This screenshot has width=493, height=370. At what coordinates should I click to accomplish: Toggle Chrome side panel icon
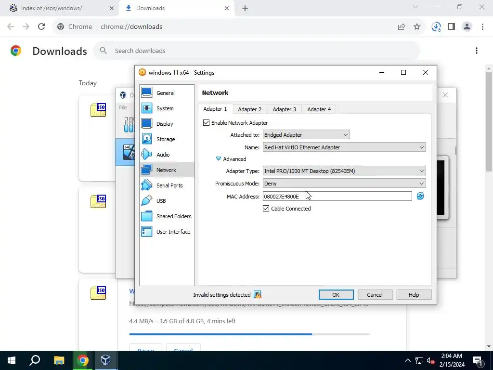(x=452, y=27)
